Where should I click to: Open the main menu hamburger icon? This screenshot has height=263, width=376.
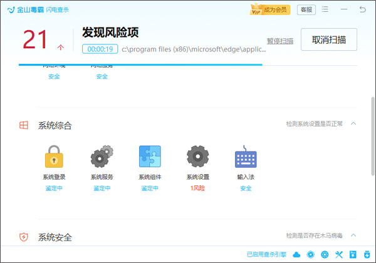pyautogui.click(x=325, y=9)
